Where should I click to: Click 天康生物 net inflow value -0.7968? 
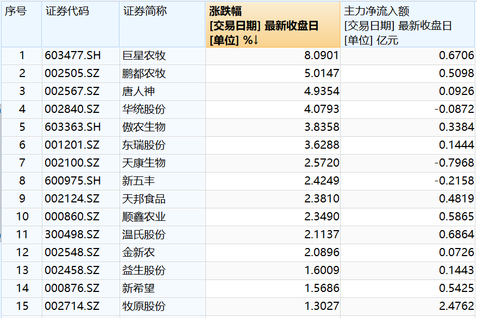coord(455,163)
